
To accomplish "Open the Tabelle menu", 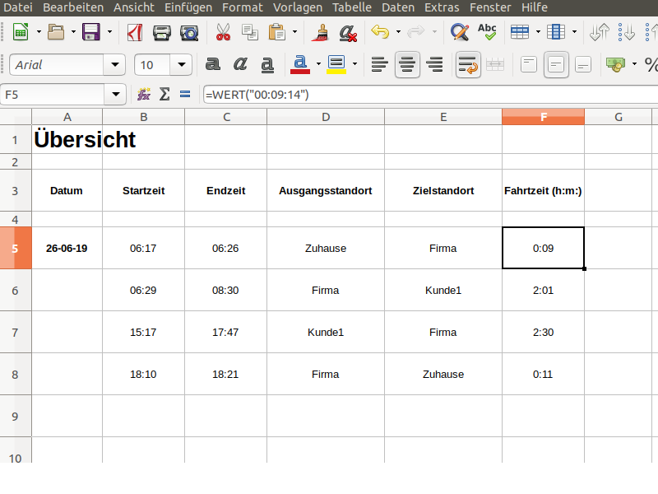I will 352,7.
